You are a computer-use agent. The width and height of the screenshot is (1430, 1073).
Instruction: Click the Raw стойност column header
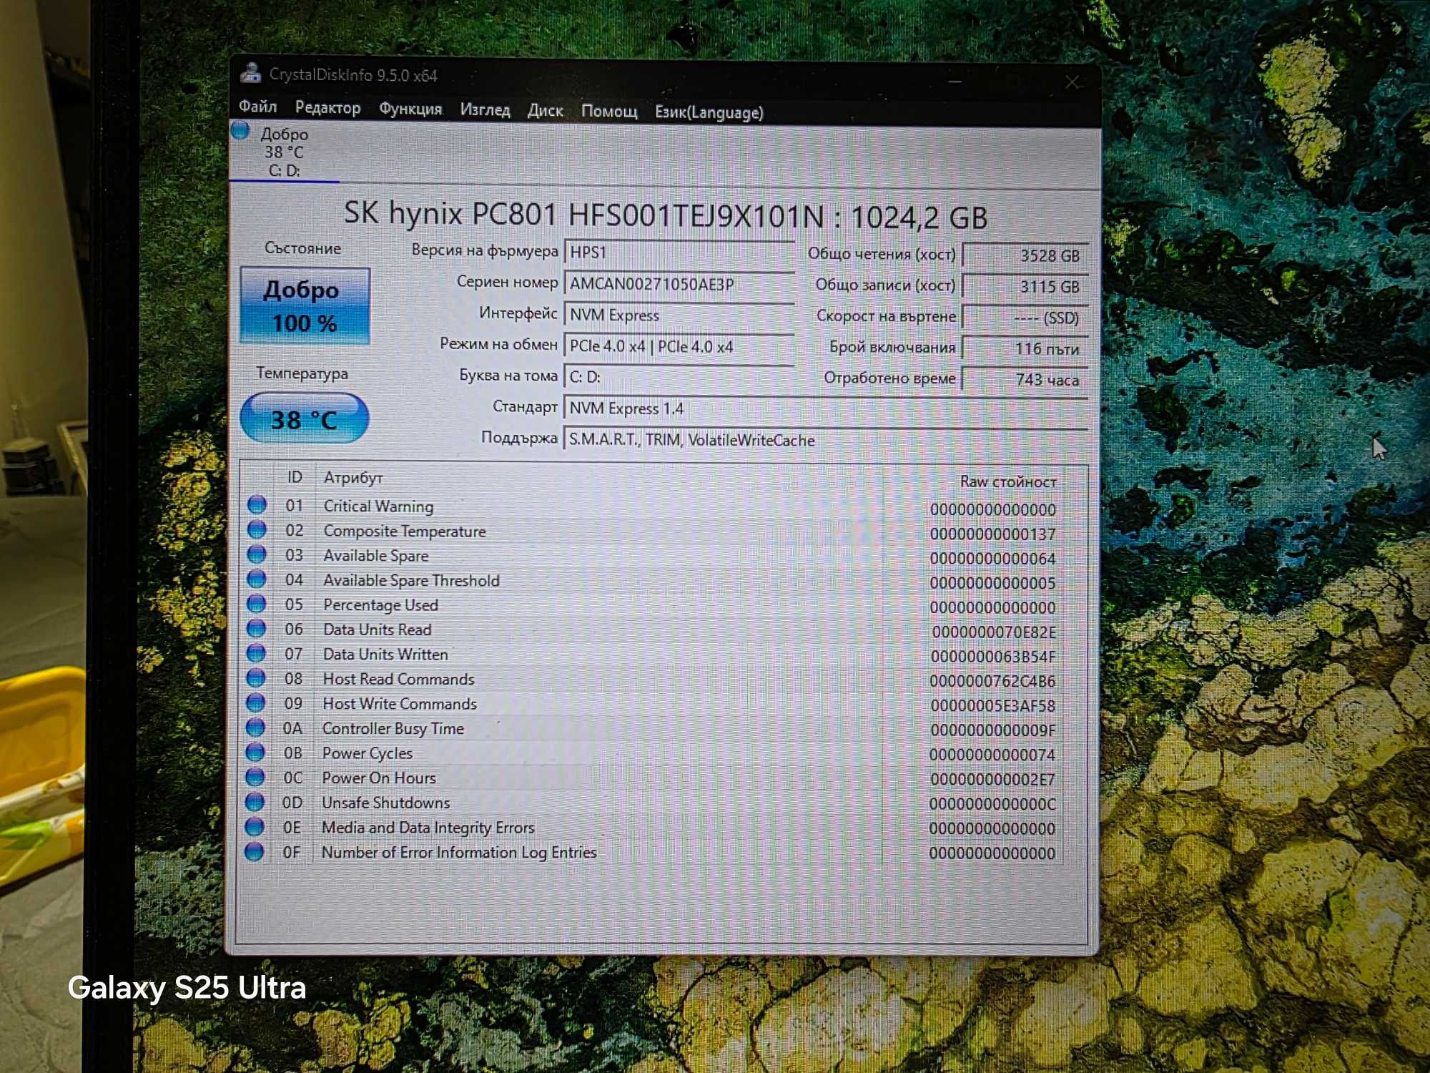(1008, 481)
